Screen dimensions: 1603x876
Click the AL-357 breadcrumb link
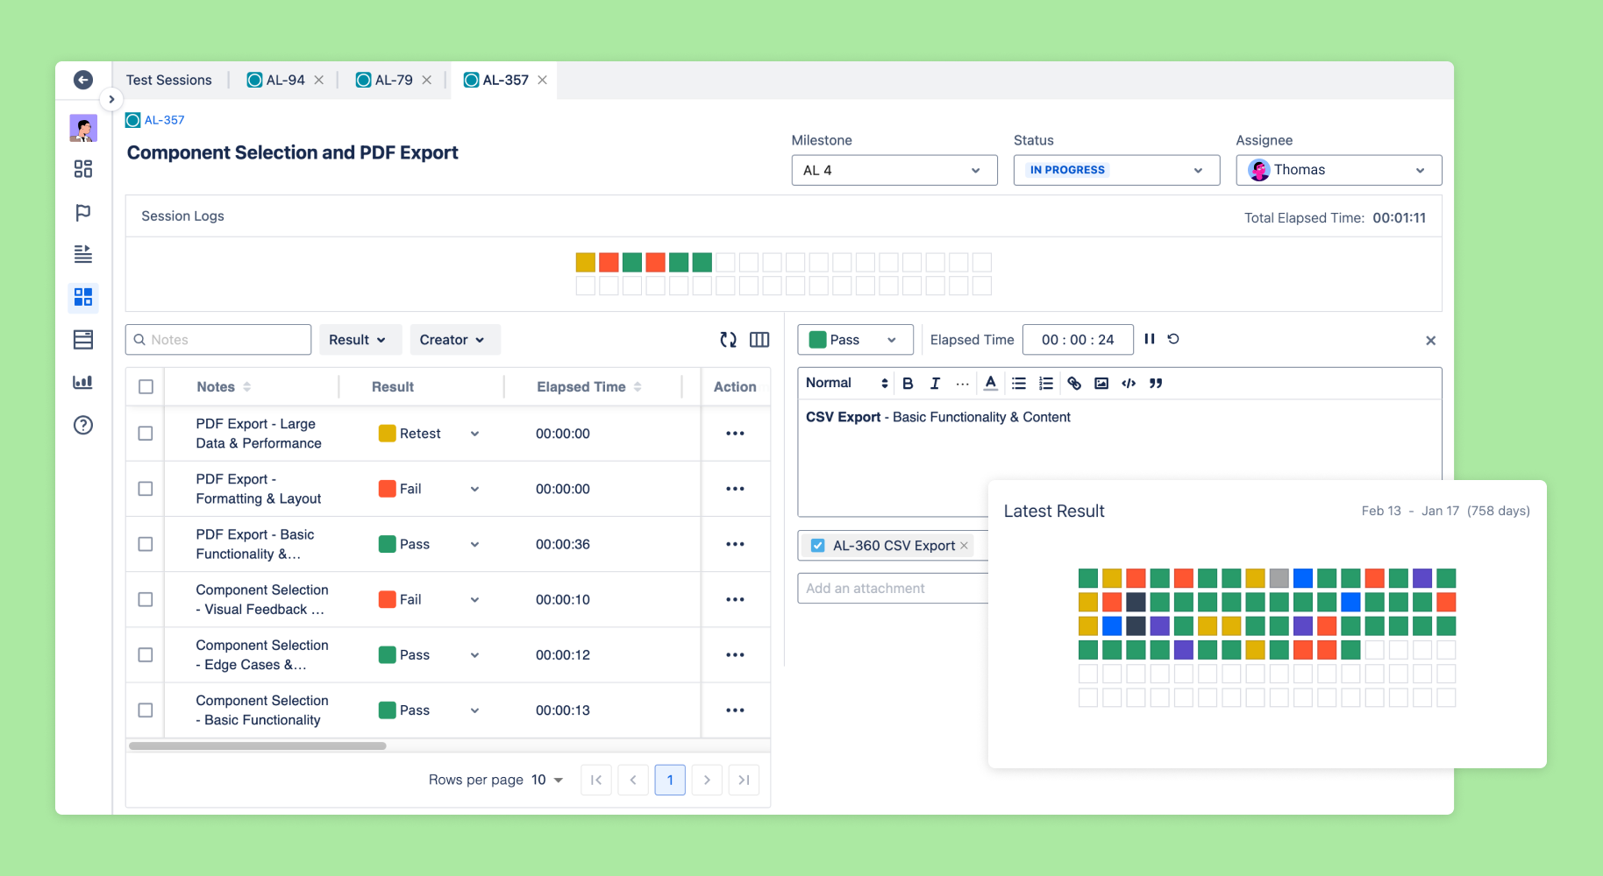click(164, 120)
